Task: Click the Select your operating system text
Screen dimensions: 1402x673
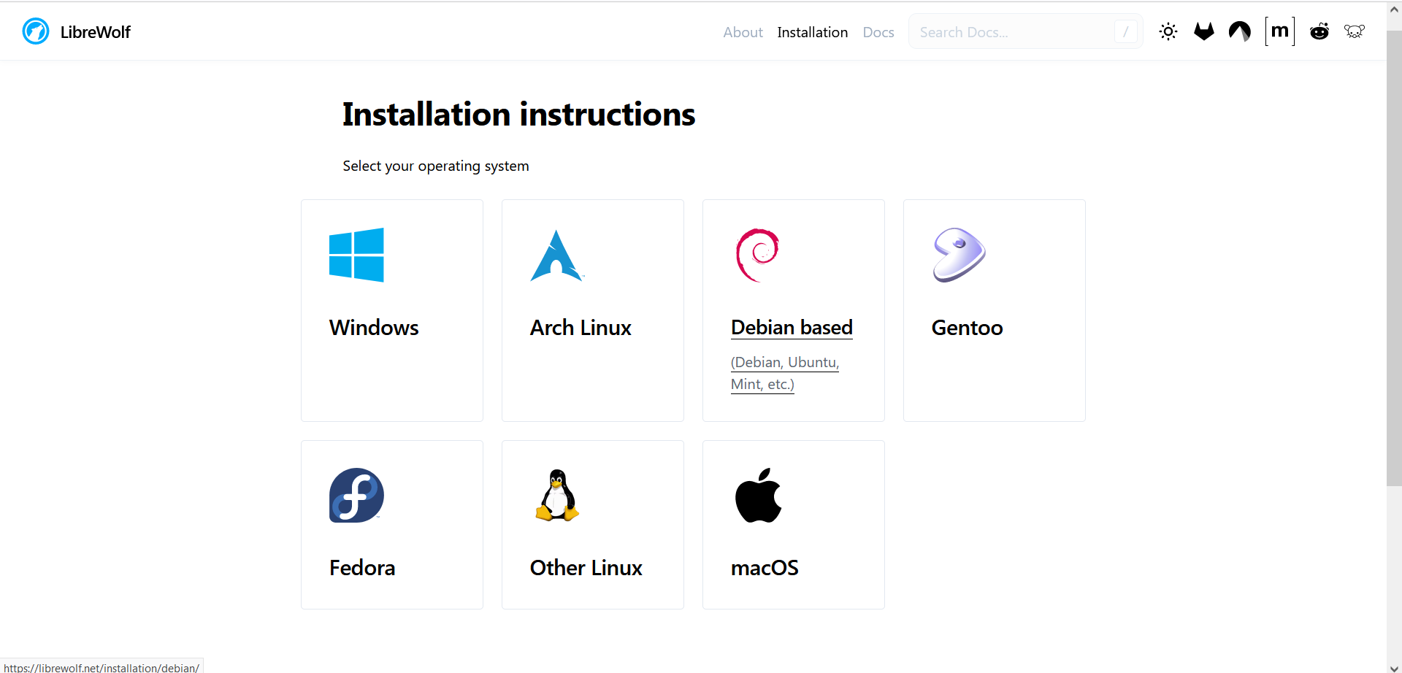Action: [x=436, y=166]
